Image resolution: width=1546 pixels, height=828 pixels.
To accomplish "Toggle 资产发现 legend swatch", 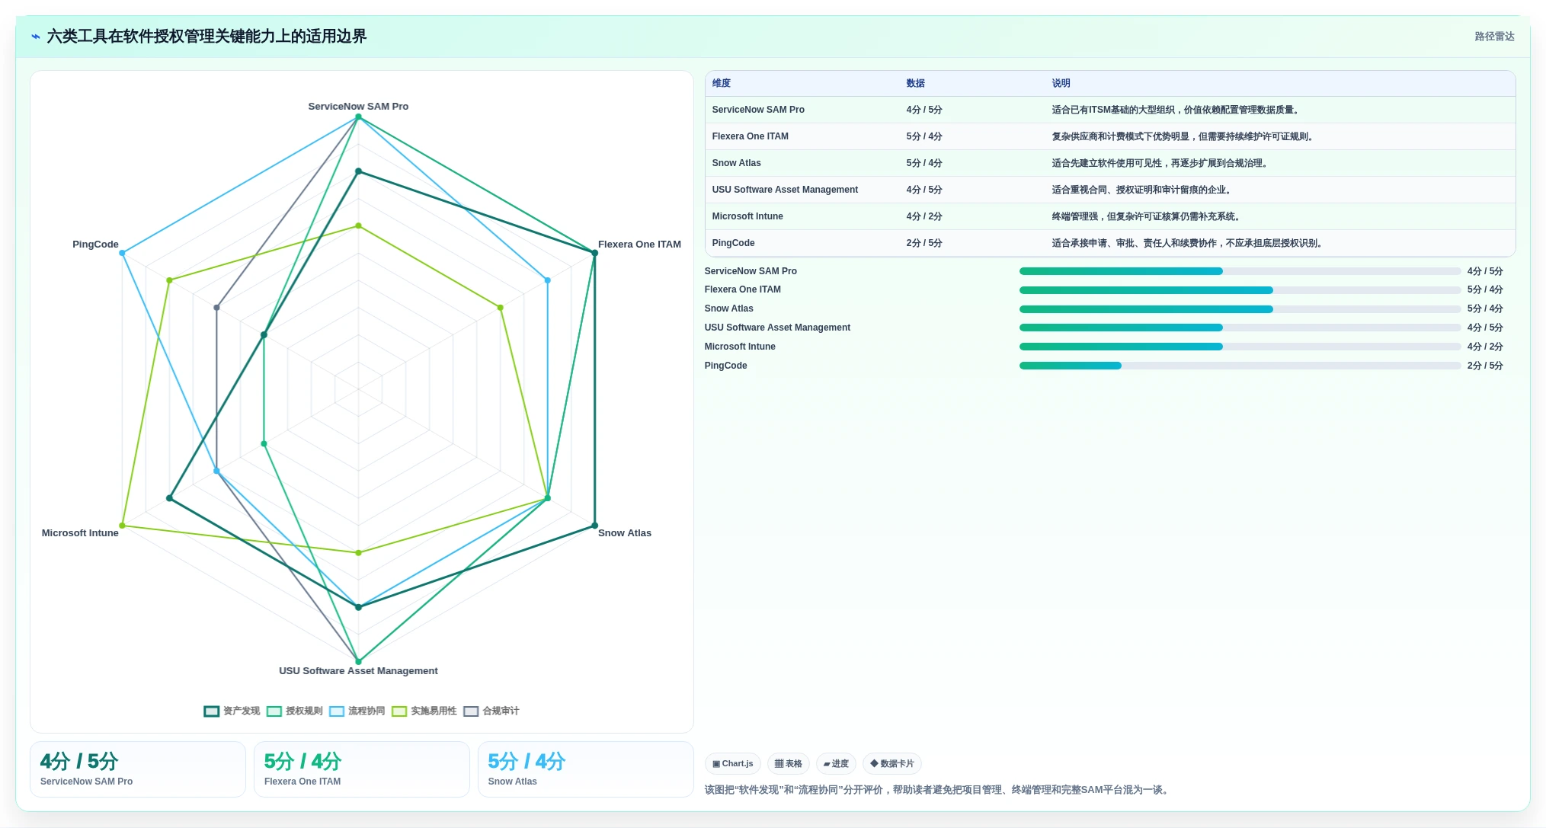I will (x=212, y=711).
